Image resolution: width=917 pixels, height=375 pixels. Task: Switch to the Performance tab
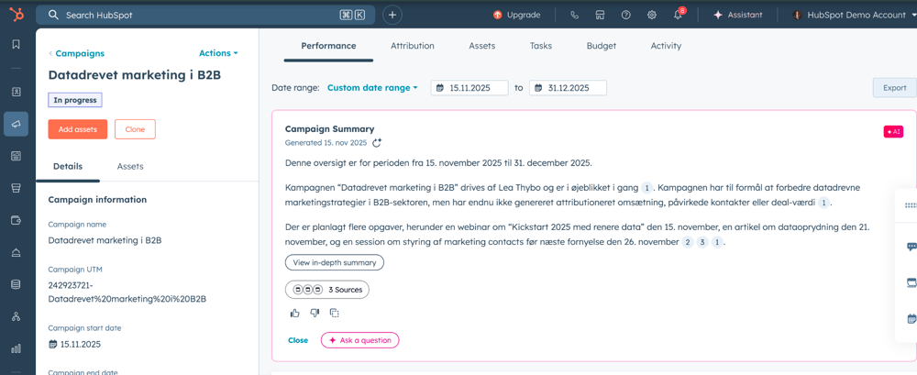(x=328, y=46)
